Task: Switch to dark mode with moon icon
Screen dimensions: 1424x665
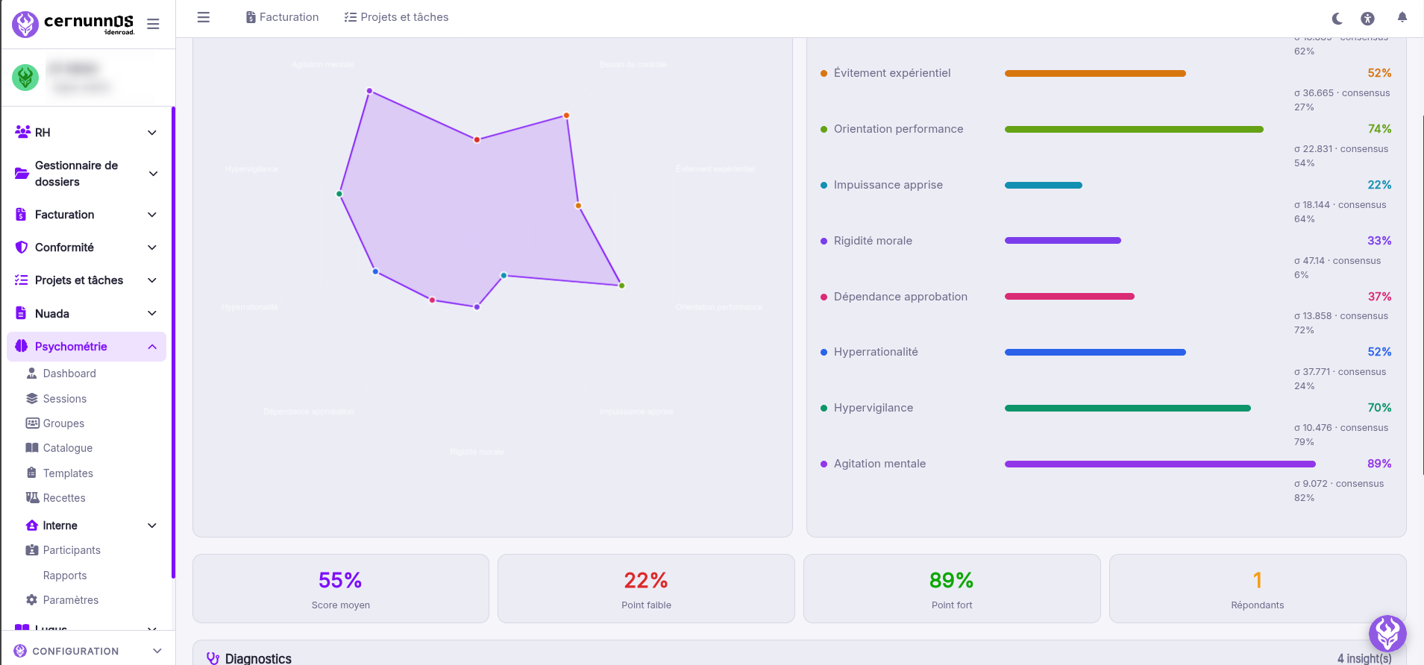Action: click(1337, 18)
